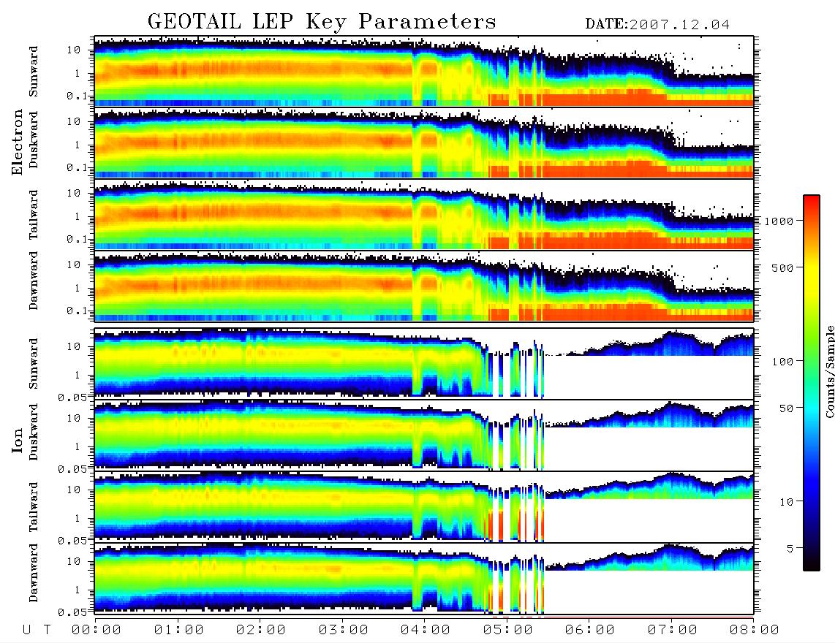
Task: Click the 10 value on the color scale
Action: tap(787, 501)
